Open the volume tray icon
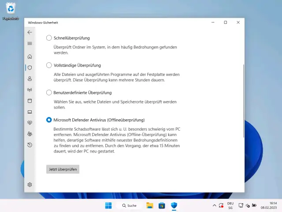This screenshot has height=212, width=282. pyautogui.click(x=248, y=205)
